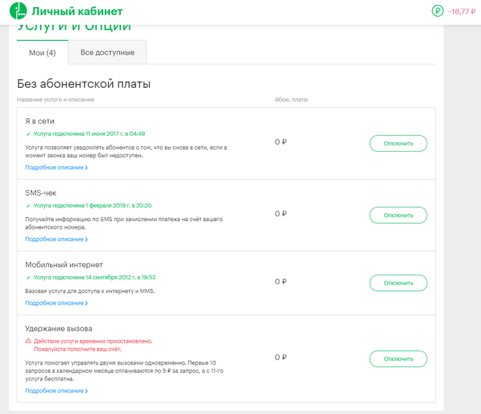Open Подробное описание for Удержание вызова
The height and width of the screenshot is (414, 481).
pos(56,391)
